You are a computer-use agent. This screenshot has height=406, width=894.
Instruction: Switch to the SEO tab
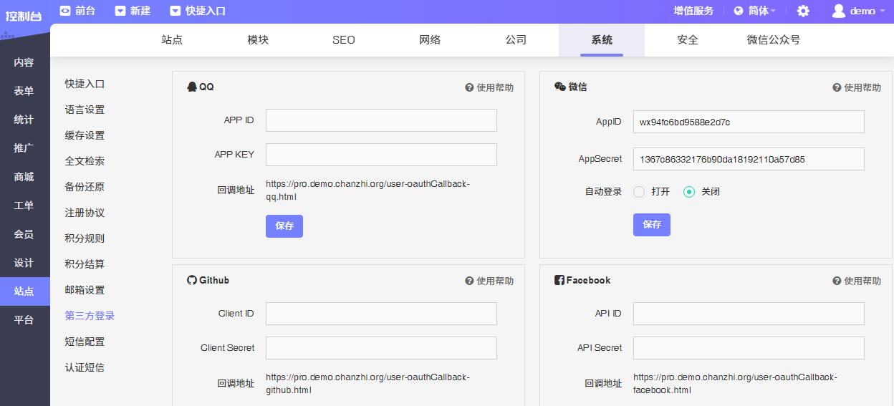pos(344,40)
